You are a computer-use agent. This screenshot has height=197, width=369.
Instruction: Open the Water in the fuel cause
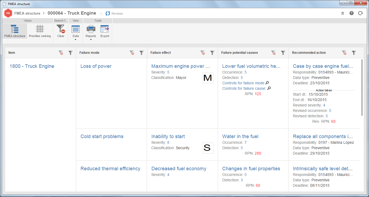[x=240, y=136]
